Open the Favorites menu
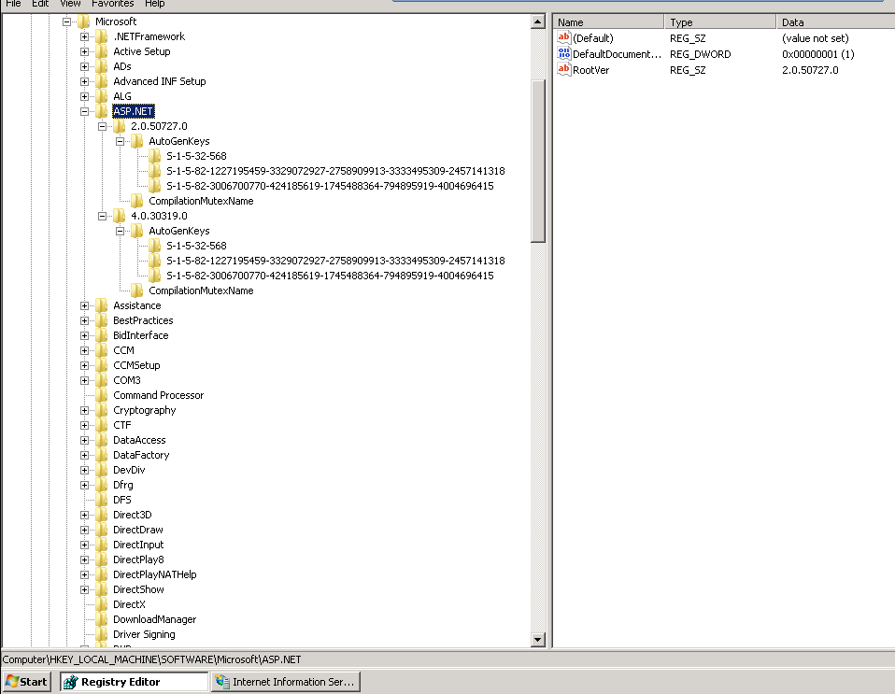The height and width of the screenshot is (694, 895). pyautogui.click(x=112, y=4)
